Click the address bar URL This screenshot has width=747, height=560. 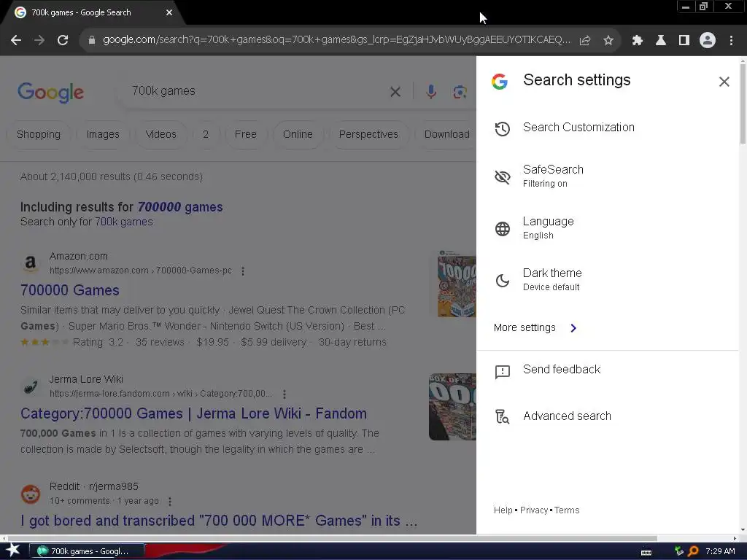point(336,40)
